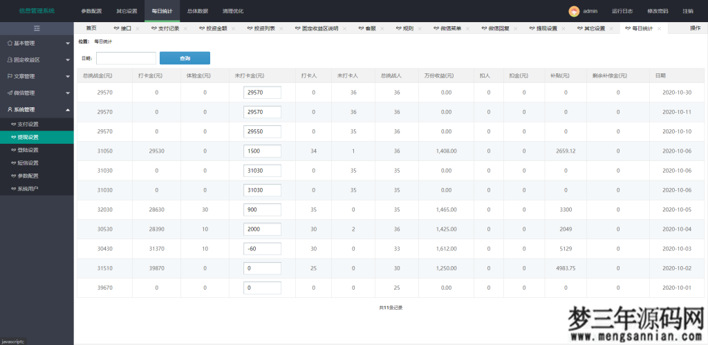Viewport: 708px width, 345px height.
Task: Click the admin avatar icon
Action: [573, 11]
